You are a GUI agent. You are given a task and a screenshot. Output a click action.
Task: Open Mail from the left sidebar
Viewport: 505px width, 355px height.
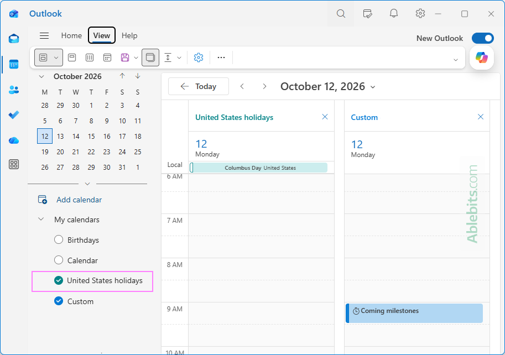[x=14, y=39]
